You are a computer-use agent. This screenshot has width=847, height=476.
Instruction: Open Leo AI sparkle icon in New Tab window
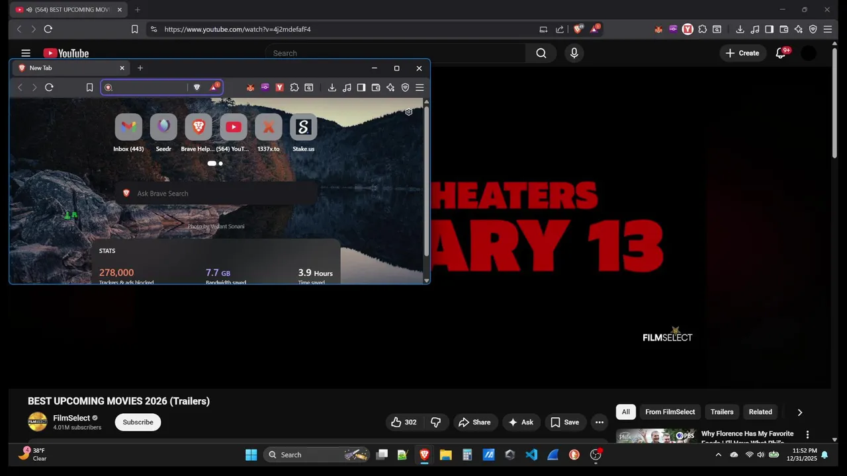[390, 87]
